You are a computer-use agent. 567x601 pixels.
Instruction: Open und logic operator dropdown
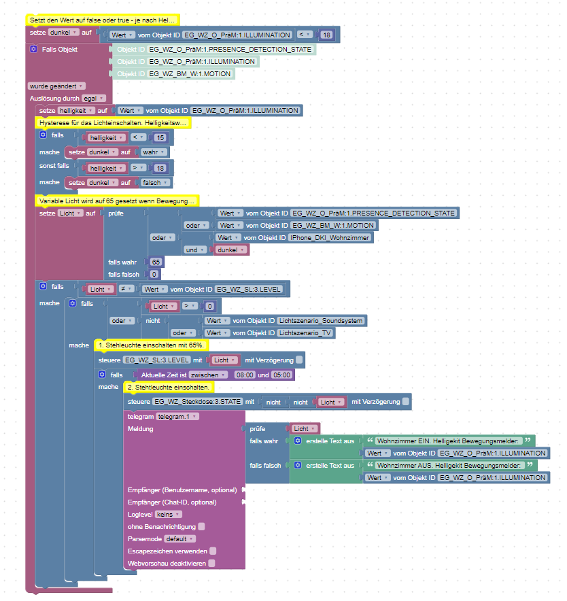coord(195,250)
